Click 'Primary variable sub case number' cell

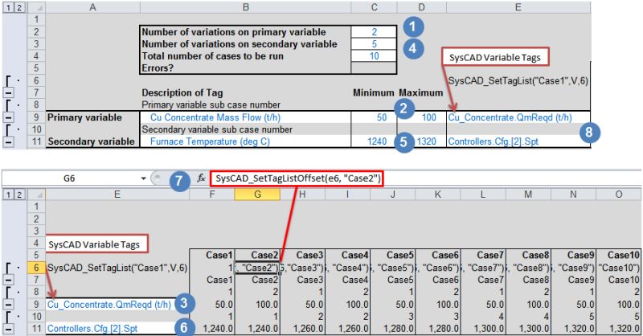[x=245, y=104]
